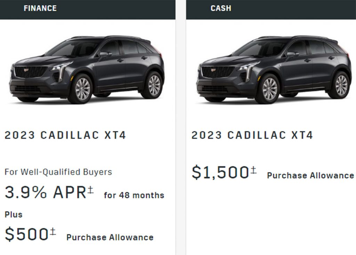Viewport: 356px width, 255px height.
Task: Click the 'For Well-Qualified Buyers' text
Action: (x=58, y=172)
